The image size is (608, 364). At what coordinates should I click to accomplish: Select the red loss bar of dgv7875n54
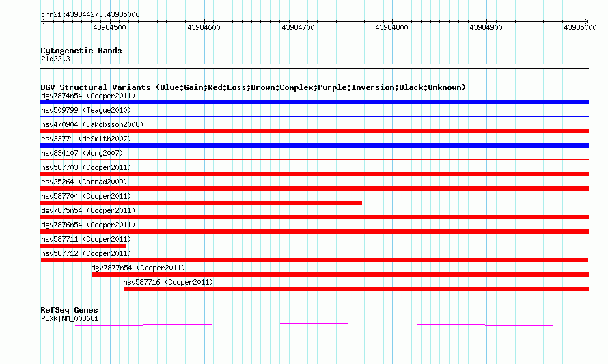pyautogui.click(x=314, y=217)
